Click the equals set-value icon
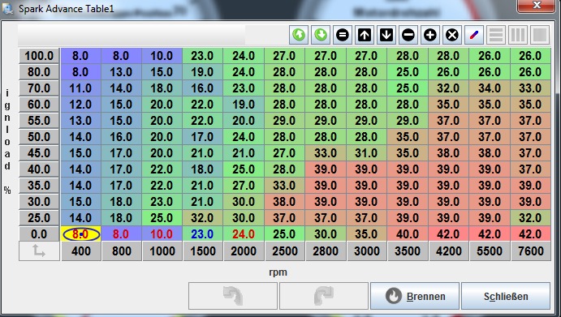 point(343,35)
